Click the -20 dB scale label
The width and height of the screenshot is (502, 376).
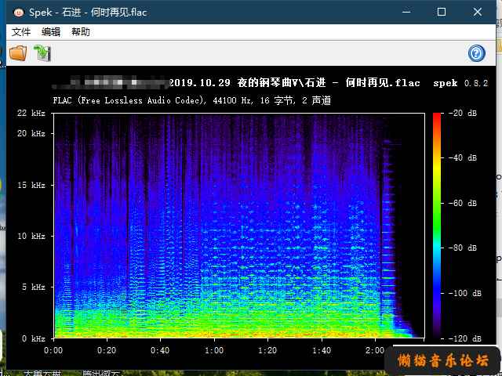(x=463, y=113)
